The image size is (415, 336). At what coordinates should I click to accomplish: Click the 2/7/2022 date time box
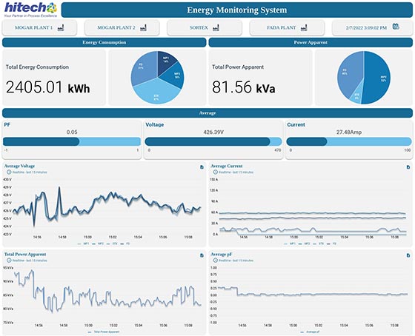pos(372,27)
